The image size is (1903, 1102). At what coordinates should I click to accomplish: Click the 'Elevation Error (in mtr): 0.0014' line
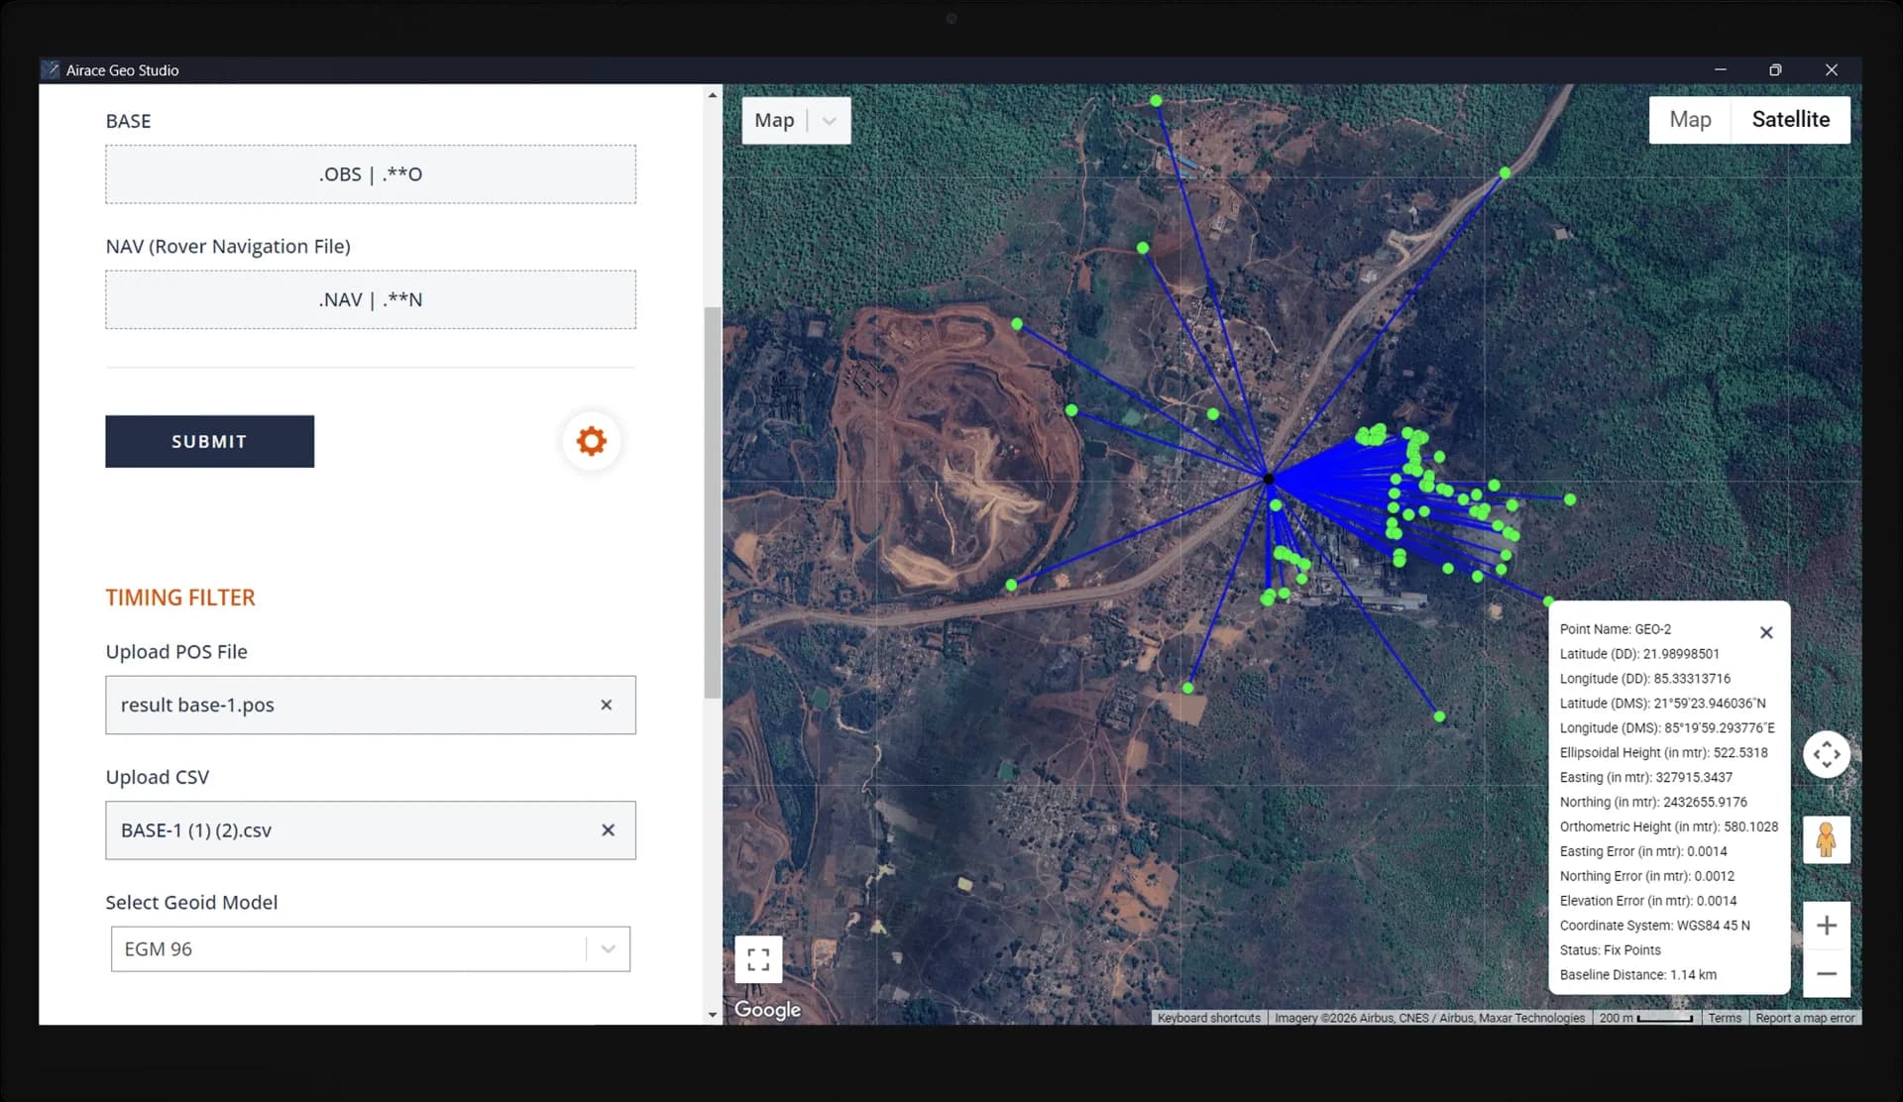[x=1647, y=901]
